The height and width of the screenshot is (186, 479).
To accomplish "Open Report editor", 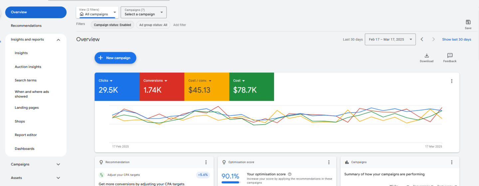I will click(x=26, y=135).
